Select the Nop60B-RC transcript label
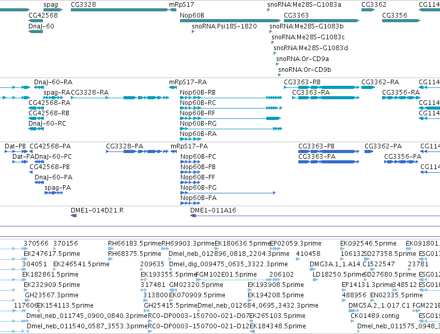 coord(198,103)
